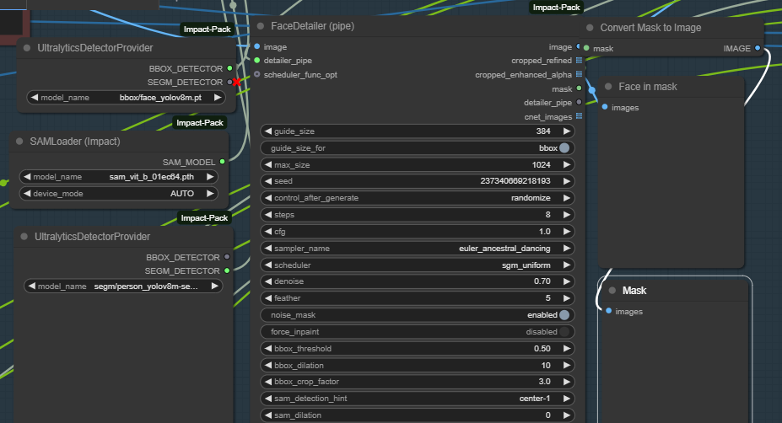Click Impact-Pack badge above lower UltralyticsDetectorProvider
The width and height of the screenshot is (782, 423).
point(204,217)
